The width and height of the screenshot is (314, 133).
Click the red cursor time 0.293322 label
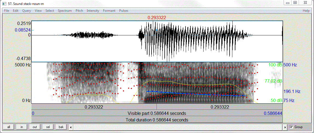pos(157,18)
